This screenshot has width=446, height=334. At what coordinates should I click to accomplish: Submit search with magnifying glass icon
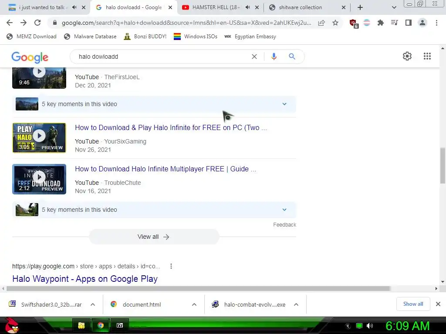click(292, 57)
